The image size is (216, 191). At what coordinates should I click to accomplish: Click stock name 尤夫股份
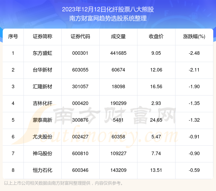[x=42, y=137]
